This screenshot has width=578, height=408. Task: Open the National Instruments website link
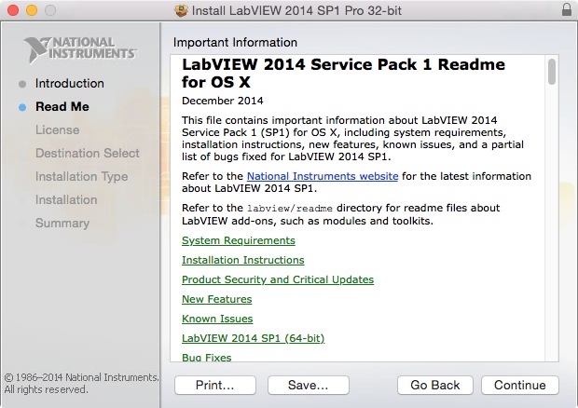323,176
